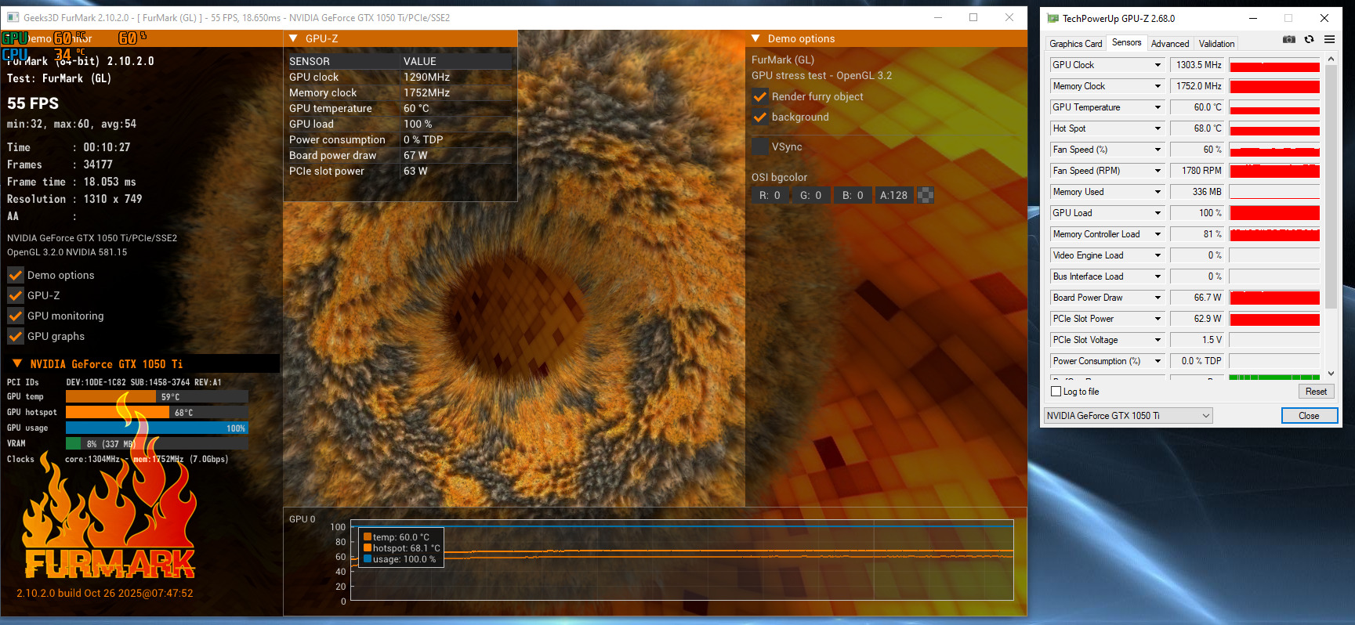Toggle the GPU-Z checkbox in FurMark's left panel
The image size is (1355, 625).
pos(15,295)
